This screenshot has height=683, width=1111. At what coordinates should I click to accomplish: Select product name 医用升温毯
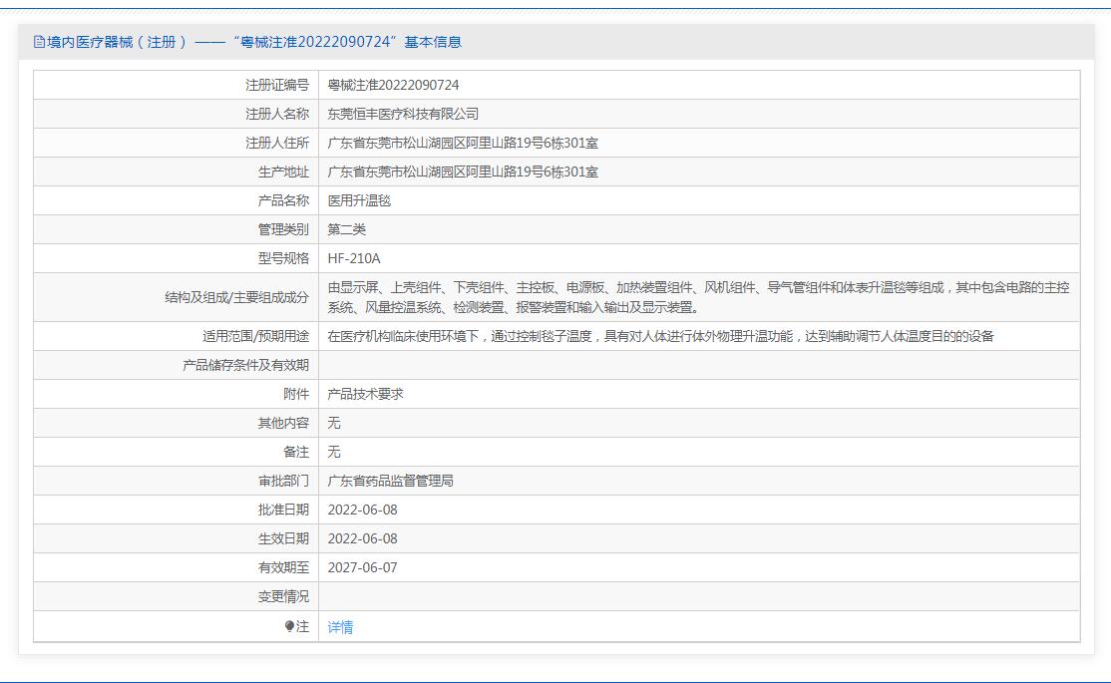click(359, 200)
